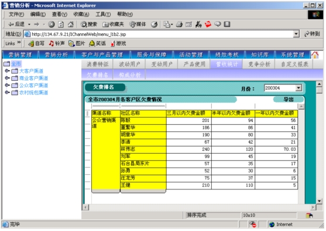The height and width of the screenshot is (231, 326).
Task: Open the 工具(T) menu
Action: point(103,15)
